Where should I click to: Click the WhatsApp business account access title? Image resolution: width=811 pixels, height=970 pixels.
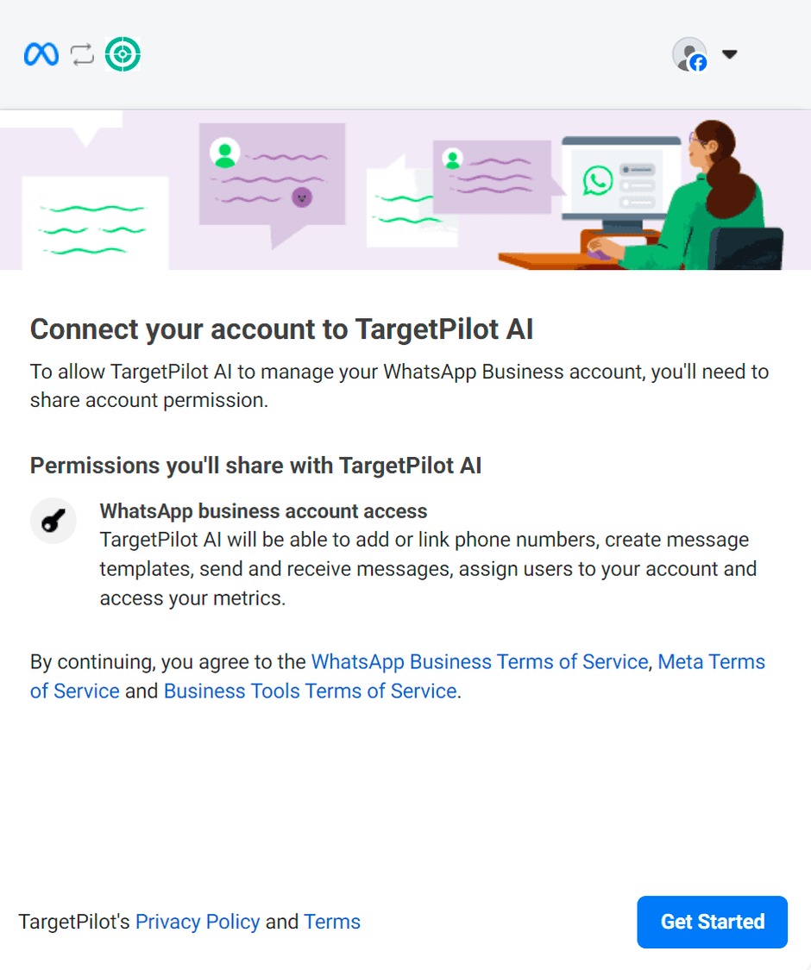pyautogui.click(x=264, y=511)
